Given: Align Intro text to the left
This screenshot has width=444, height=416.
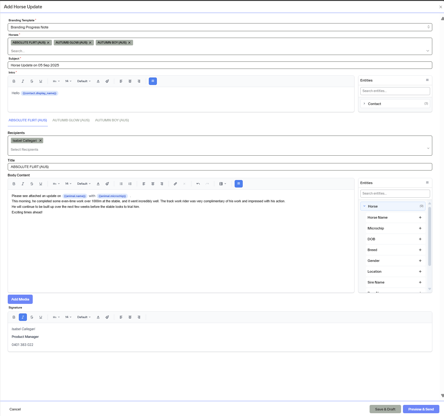Looking at the screenshot, I should pos(121,81).
